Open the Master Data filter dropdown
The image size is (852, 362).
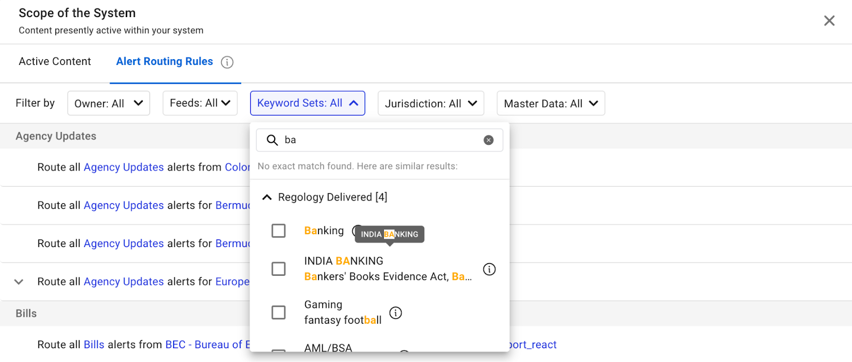click(x=551, y=103)
